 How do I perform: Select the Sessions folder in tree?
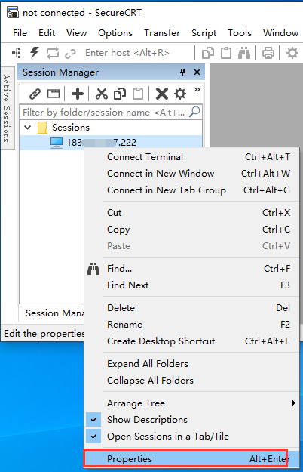[71, 128]
